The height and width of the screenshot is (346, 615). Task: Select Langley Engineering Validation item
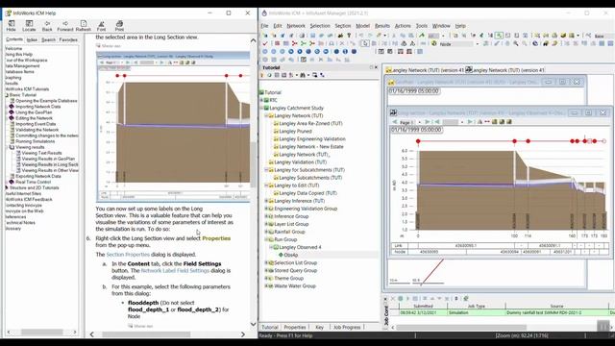coord(312,138)
